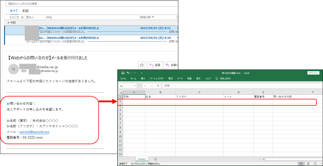Viewport: 323px width, 166px height.
Task: Select column E header
Action: tap(263, 92)
